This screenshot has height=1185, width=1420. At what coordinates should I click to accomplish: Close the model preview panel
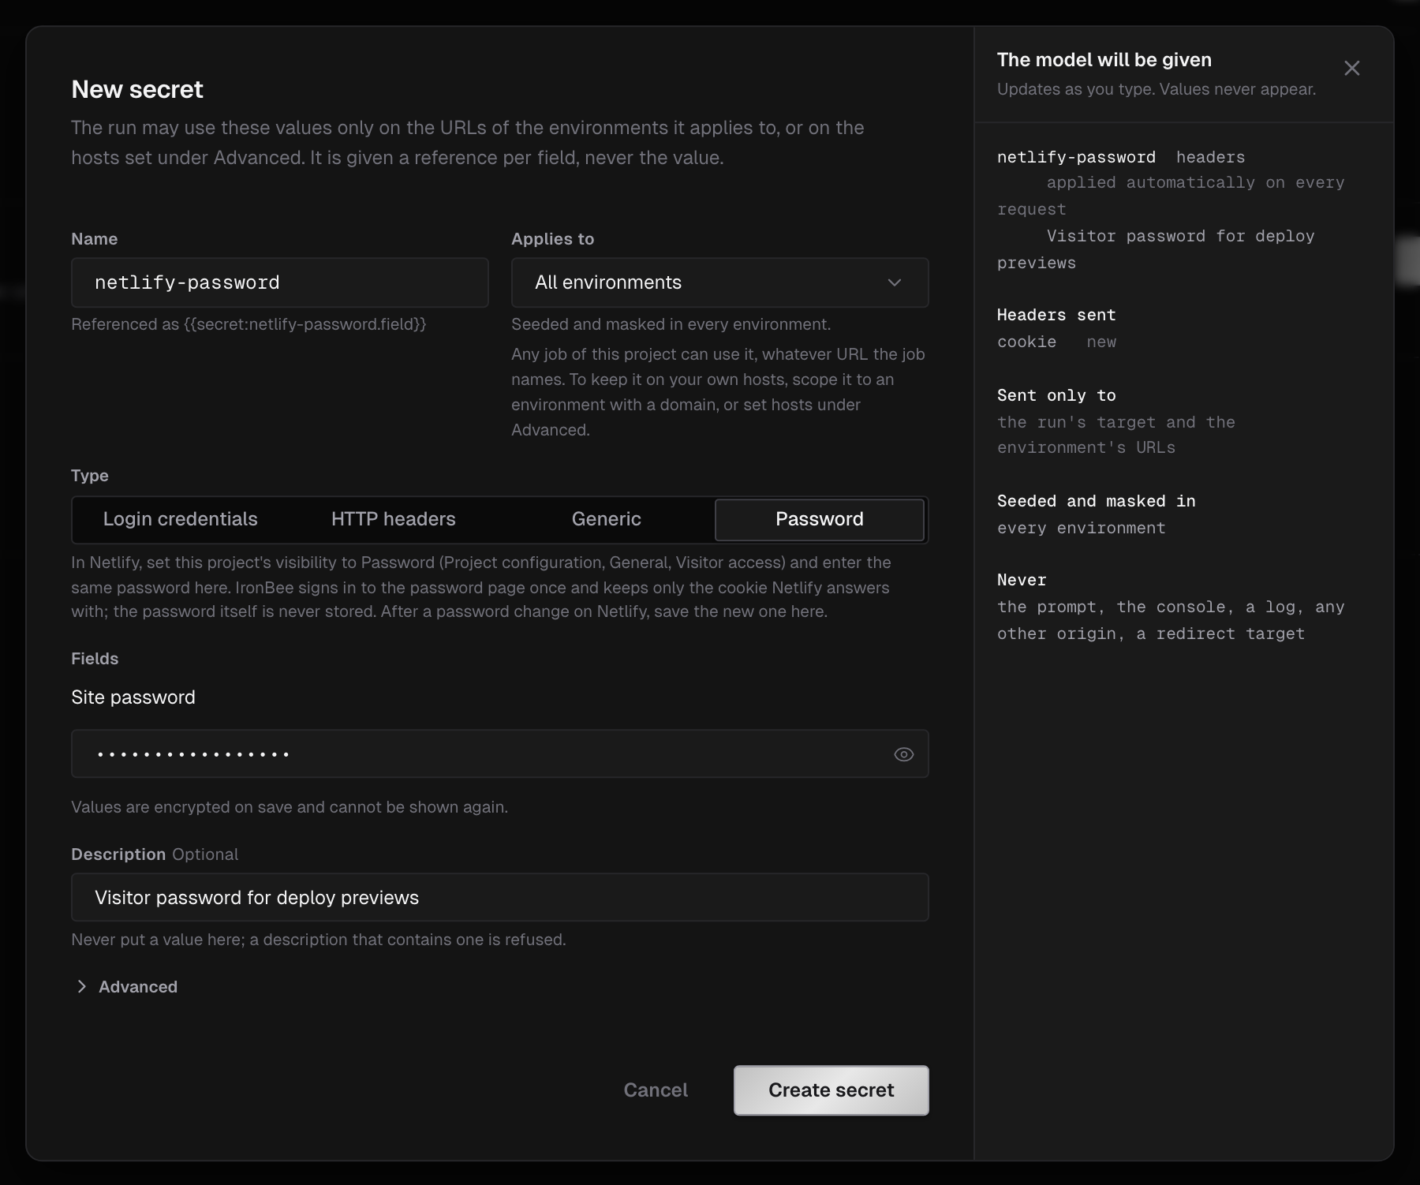pyautogui.click(x=1351, y=69)
